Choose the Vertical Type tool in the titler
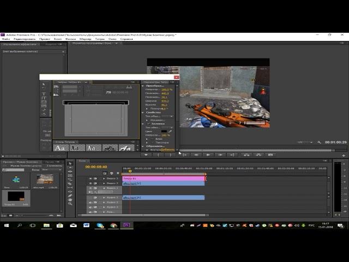349x262 pixels. 44,98
